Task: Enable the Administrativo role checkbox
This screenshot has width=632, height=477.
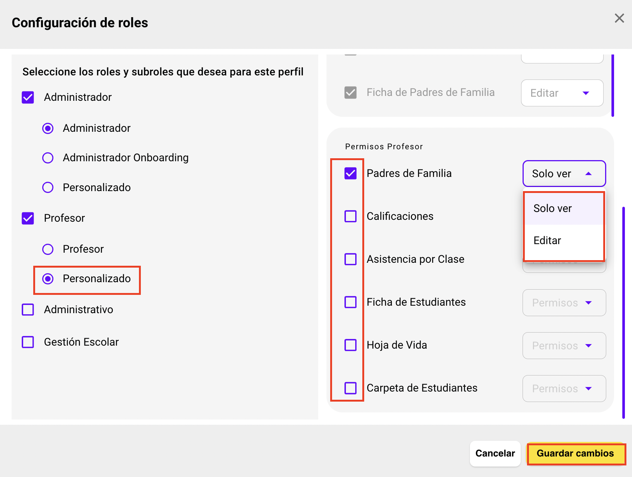Action: 28,309
